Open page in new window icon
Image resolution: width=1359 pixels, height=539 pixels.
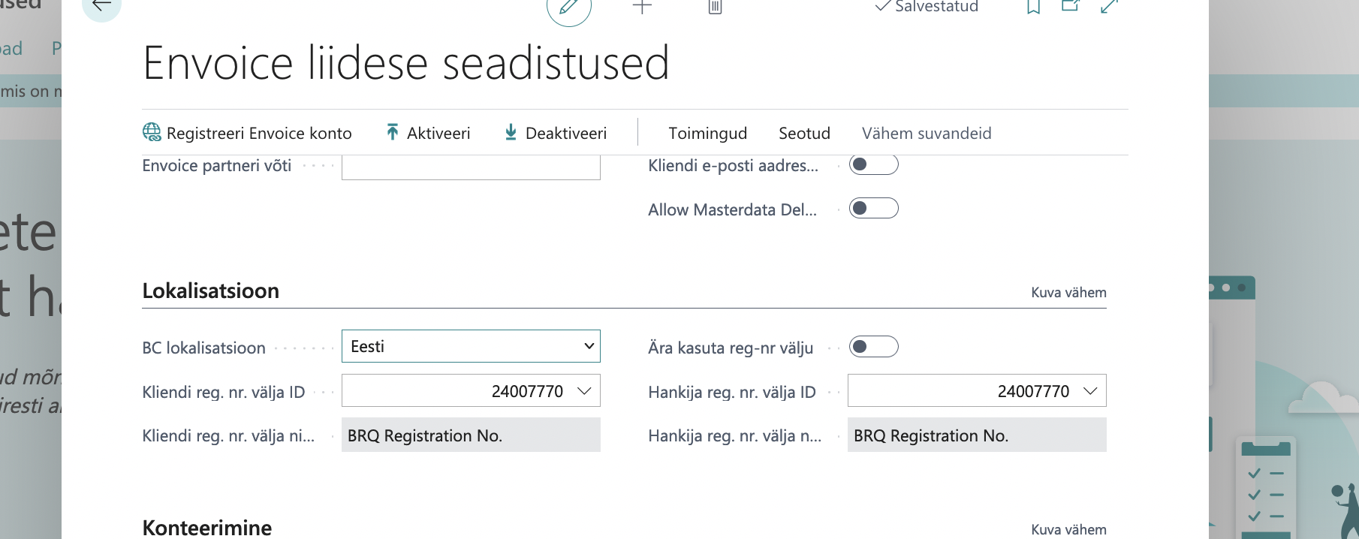(x=1070, y=6)
